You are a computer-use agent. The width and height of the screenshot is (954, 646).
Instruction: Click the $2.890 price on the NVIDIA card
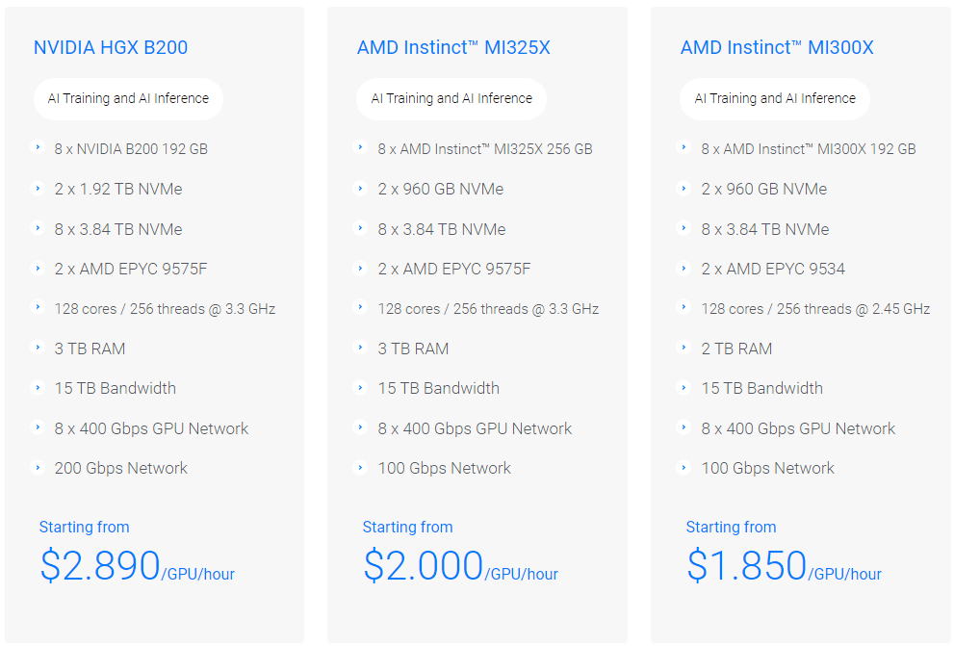tap(100, 565)
